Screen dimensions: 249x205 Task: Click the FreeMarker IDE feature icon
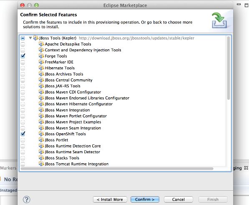(41, 62)
